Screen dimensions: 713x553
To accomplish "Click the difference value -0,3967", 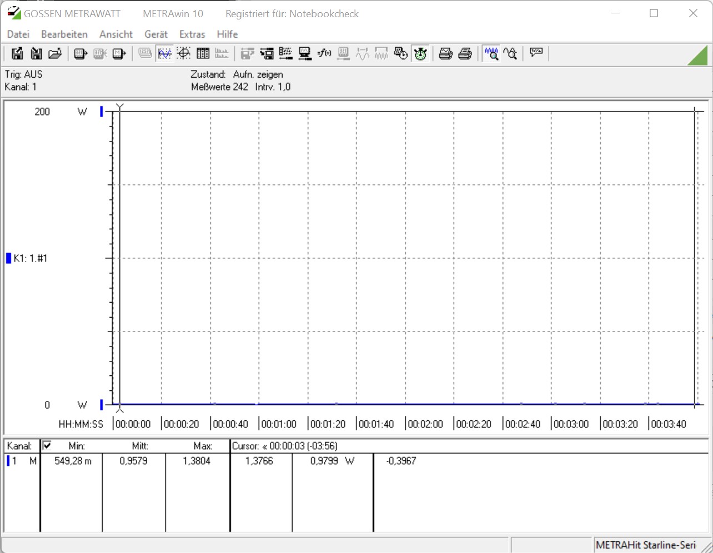I will pyautogui.click(x=401, y=461).
